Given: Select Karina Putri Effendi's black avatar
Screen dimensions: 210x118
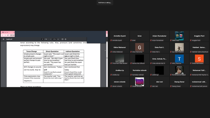Looking at the screenshot, I should (139, 59).
